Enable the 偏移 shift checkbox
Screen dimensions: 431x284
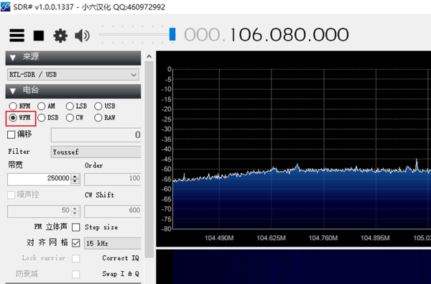(11, 134)
